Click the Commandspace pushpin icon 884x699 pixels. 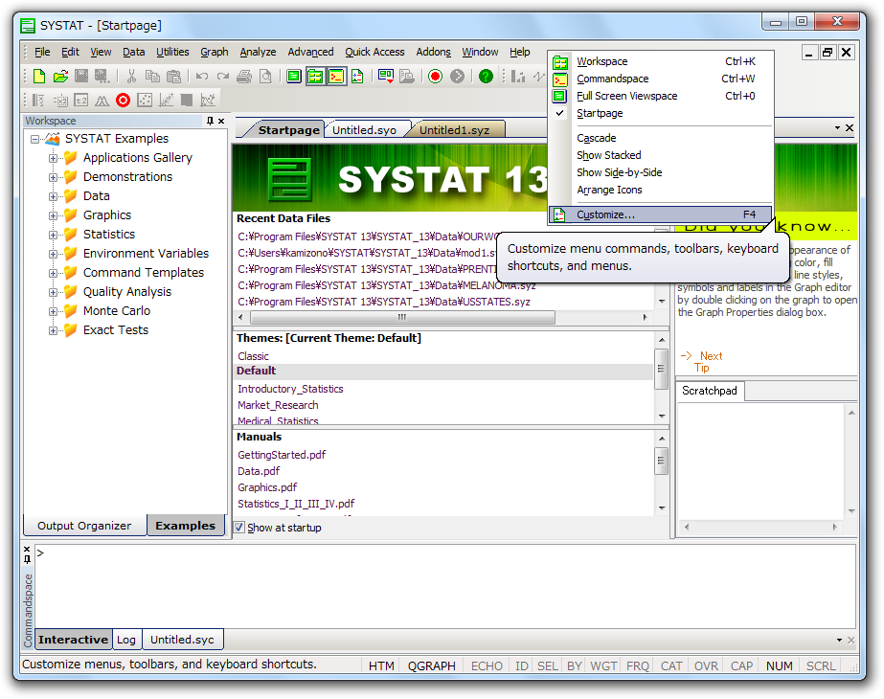27,559
